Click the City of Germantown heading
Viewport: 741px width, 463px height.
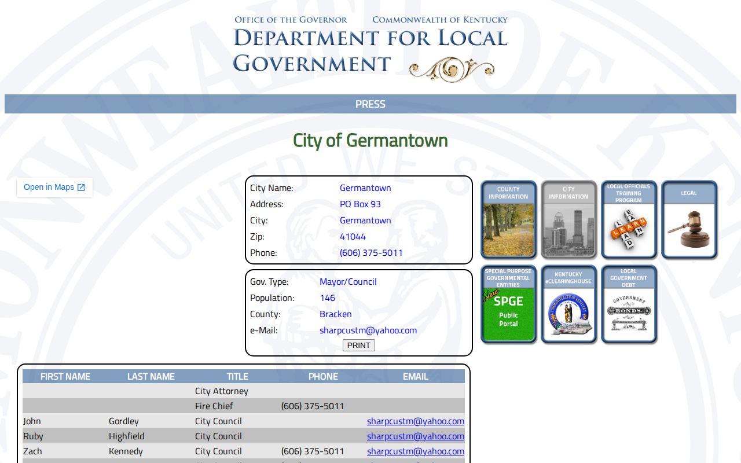pos(370,141)
